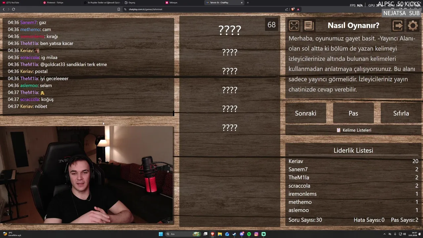Click the Sonraki button
This screenshot has width=423, height=238.
pos(306,113)
